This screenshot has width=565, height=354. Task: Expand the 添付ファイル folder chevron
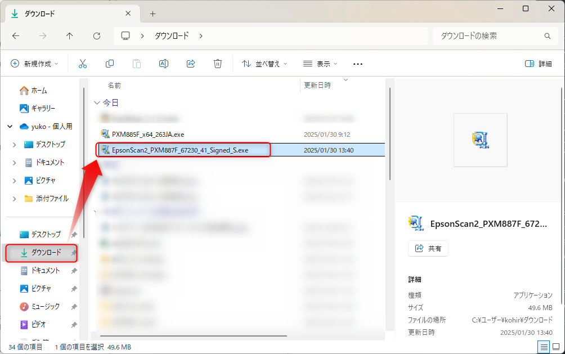coord(15,199)
